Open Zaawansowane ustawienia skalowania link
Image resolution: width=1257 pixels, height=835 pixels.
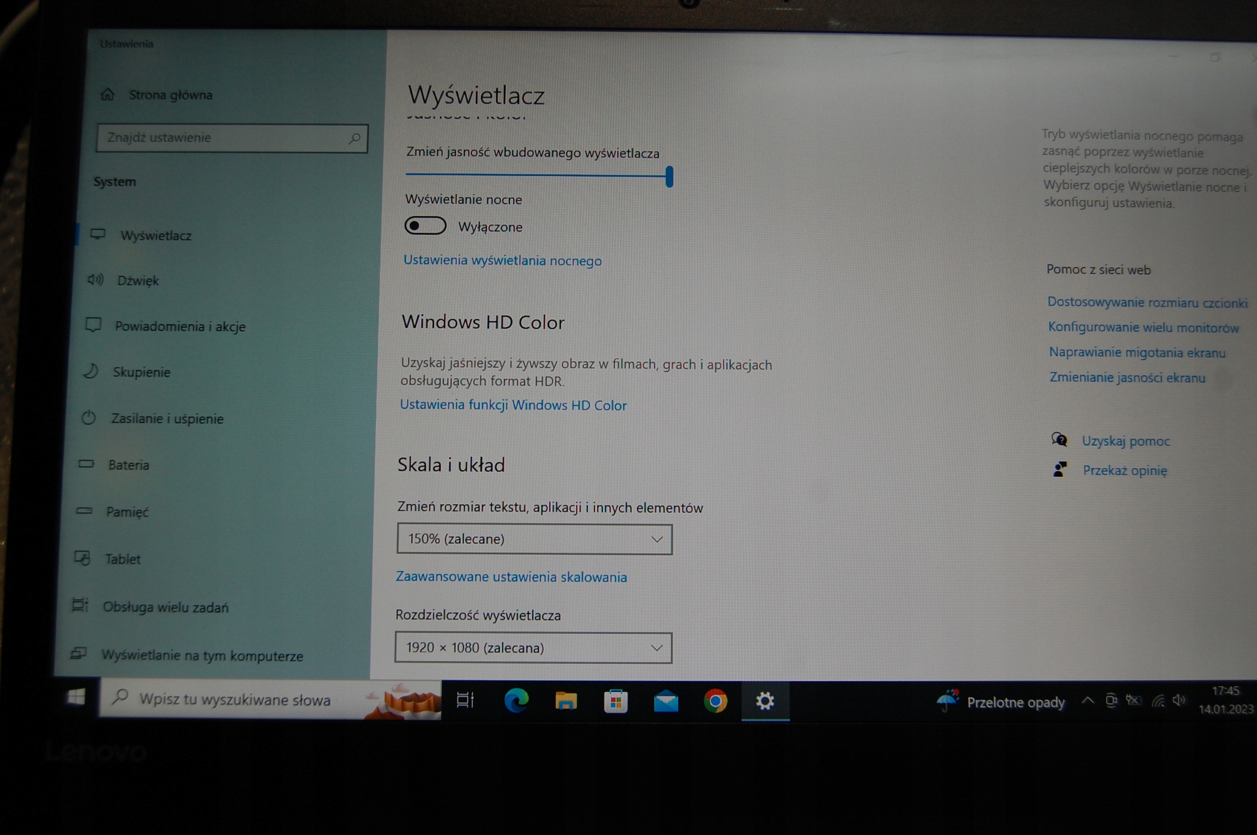coord(511,577)
